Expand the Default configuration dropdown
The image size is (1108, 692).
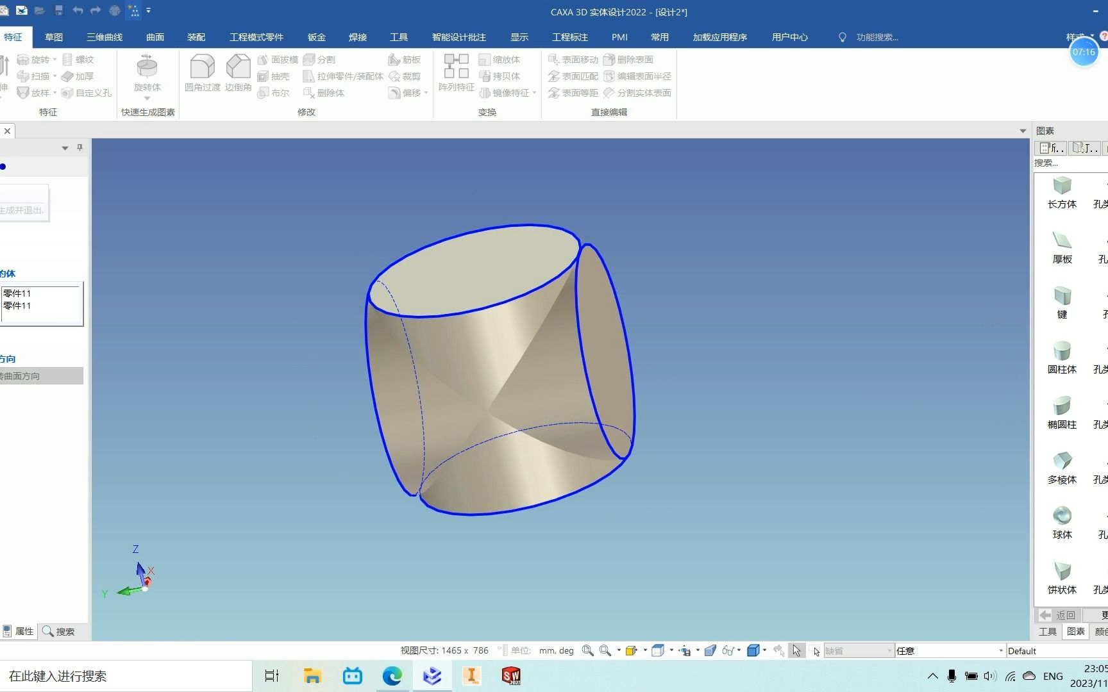click(x=1057, y=650)
